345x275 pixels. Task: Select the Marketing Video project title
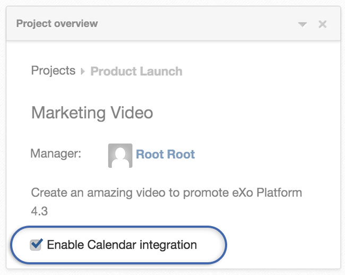click(92, 113)
